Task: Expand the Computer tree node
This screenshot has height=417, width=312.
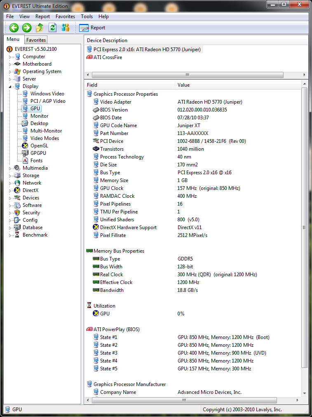Action: [10, 57]
